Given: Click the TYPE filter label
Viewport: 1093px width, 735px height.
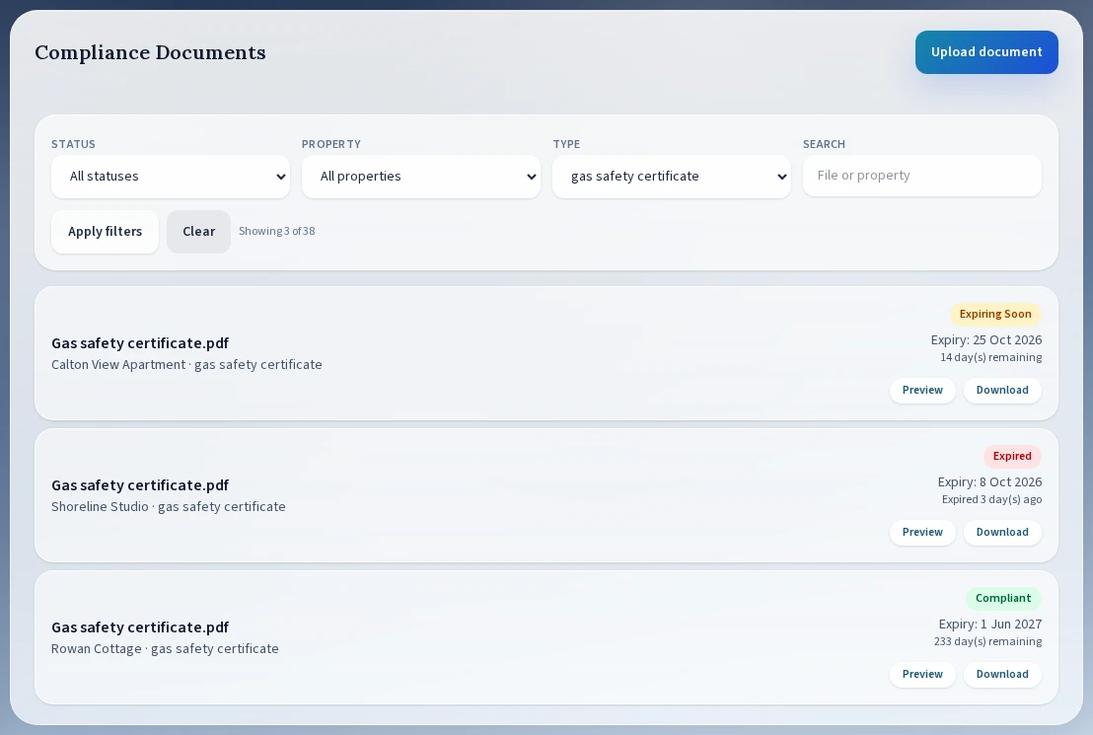Looking at the screenshot, I should coord(566,144).
